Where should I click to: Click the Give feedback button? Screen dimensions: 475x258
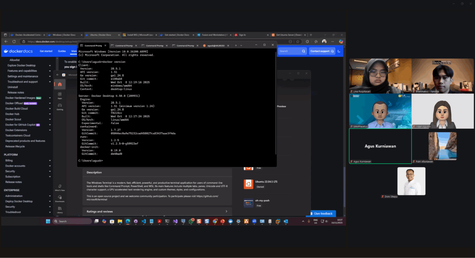click(321, 214)
